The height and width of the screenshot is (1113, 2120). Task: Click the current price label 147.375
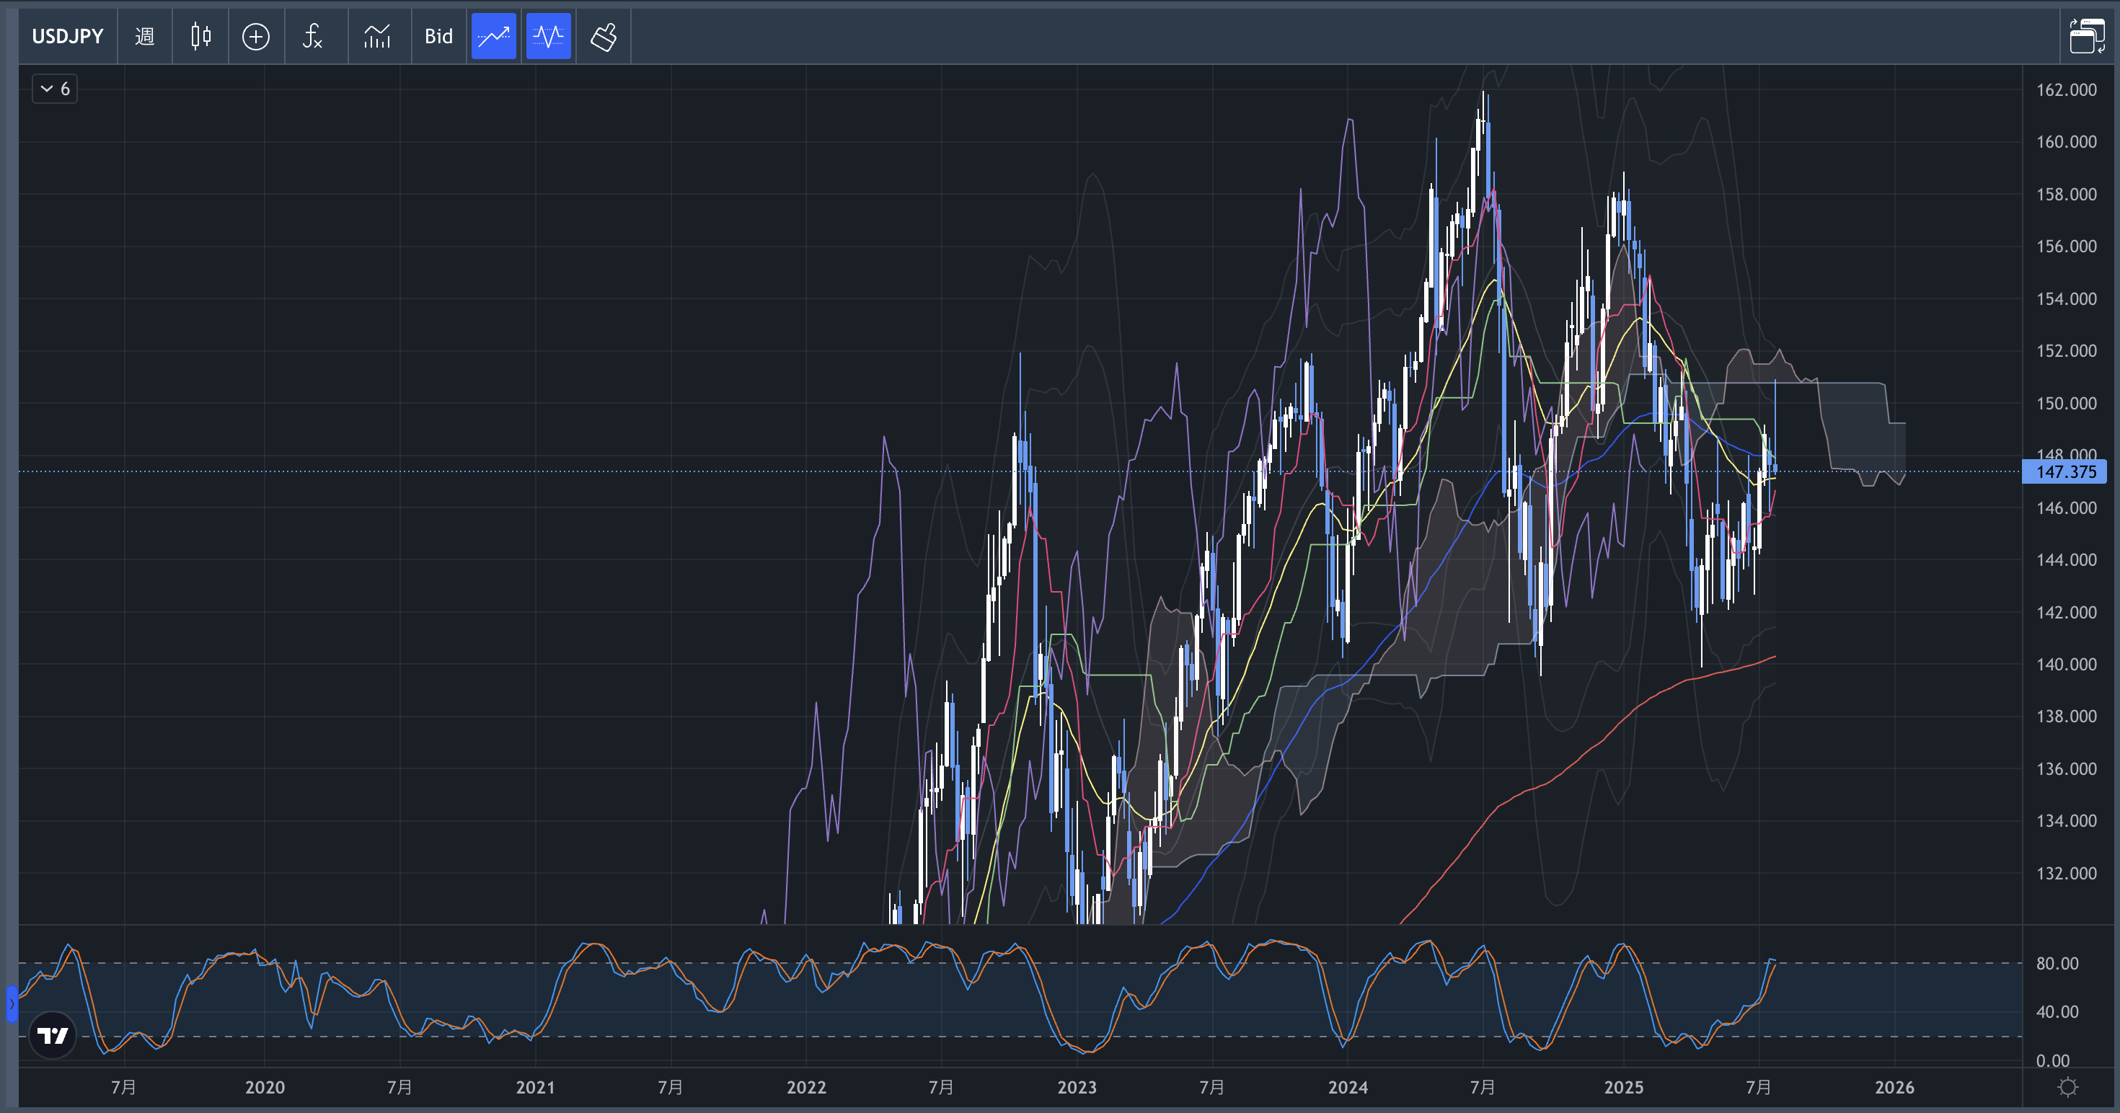(x=2066, y=471)
